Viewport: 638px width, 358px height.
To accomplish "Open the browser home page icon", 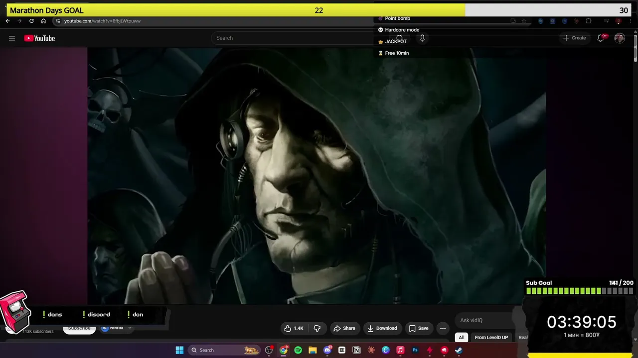I will 43,21.
